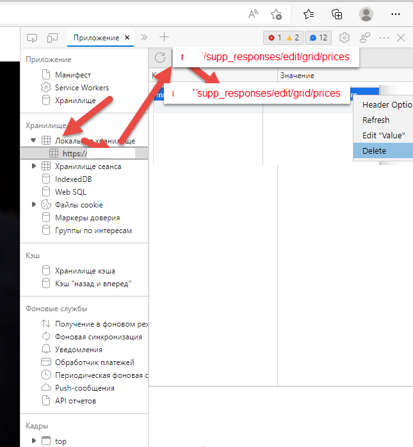The image size is (413, 447).
Task: Click the user profile avatar
Action: click(366, 14)
